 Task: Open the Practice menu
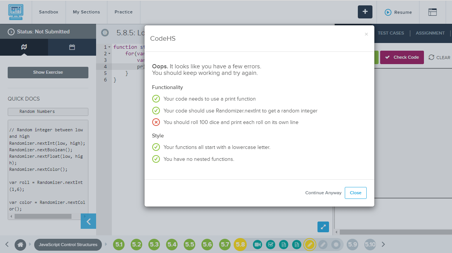[123, 12]
